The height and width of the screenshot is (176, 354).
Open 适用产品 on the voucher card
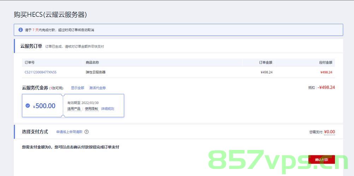point(74,109)
